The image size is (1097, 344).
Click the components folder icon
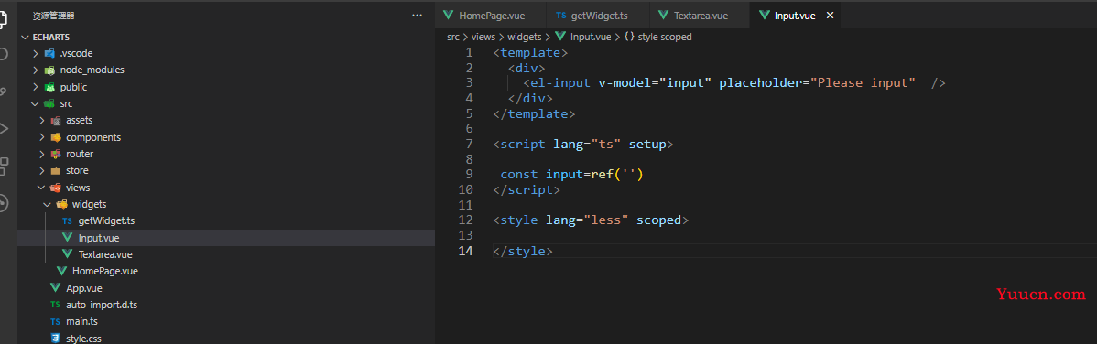click(x=56, y=137)
